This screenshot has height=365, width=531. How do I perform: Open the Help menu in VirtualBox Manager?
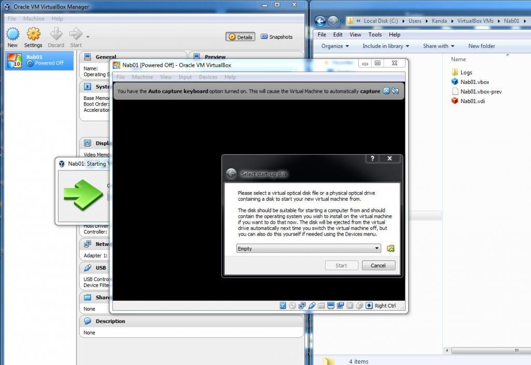click(57, 19)
